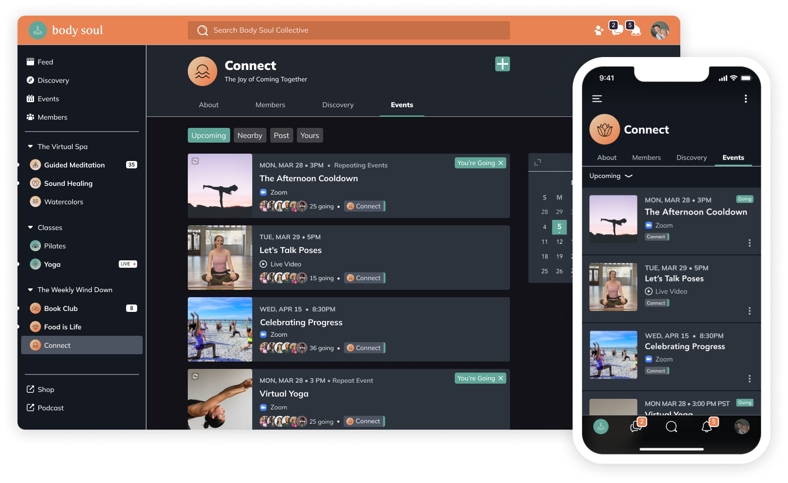
Task: Open the Shop link in sidebar
Action: 46,390
